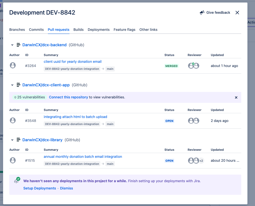
Task: Click the author avatar for PR #3264
Action: pos(13,65)
